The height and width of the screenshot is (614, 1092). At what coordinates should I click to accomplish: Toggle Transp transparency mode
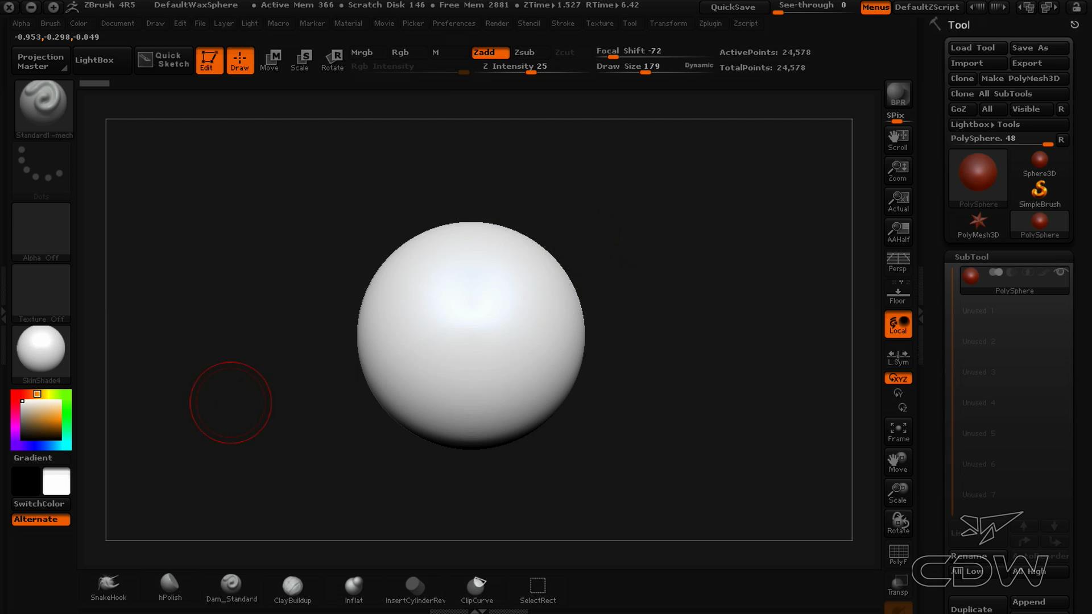point(898,585)
